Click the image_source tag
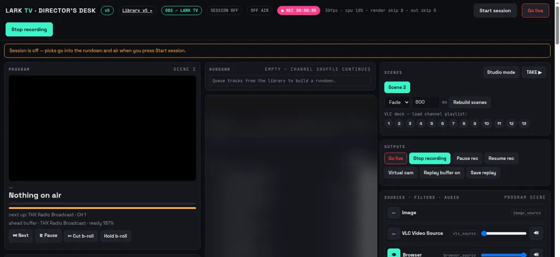560x257 pixels. coord(527,213)
